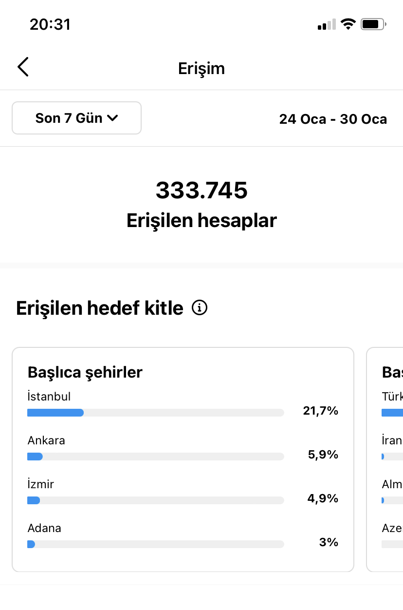Tap the Erişilen hesaplar label

(201, 221)
